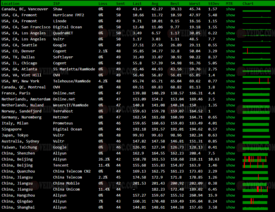Sort by the Avg column header
Screen dimensions: 275x212
tap(155, 3)
